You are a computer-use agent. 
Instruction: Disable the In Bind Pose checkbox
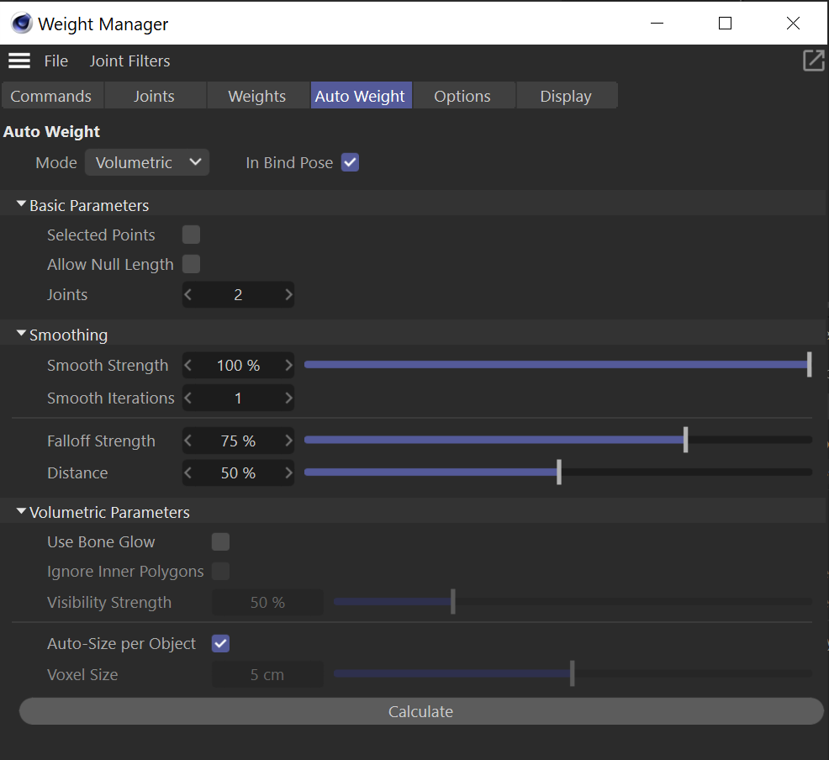tap(350, 163)
